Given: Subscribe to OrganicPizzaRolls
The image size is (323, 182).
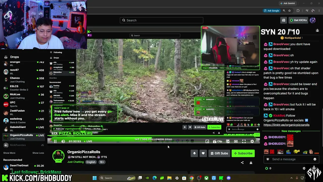Looking at the screenshot, I should [243, 153].
